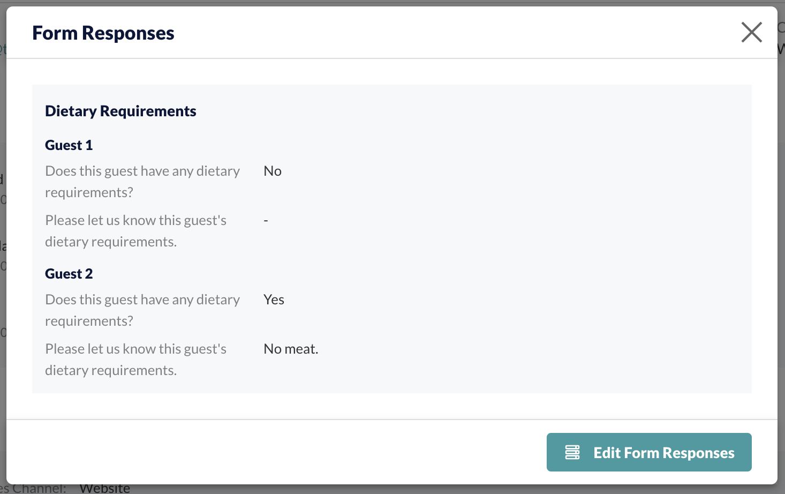785x494 pixels.
Task: Click the word "Responses" in the Edit button
Action: (x=699, y=453)
